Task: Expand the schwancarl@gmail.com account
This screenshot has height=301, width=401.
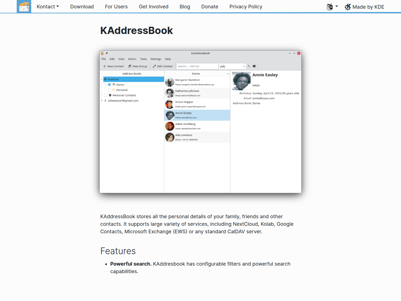Action: tap(102, 101)
